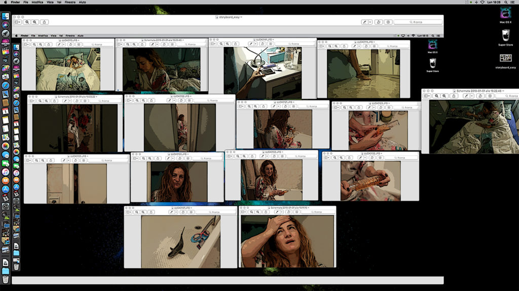Open Notification Center at the top-right corner
Image resolution: width=519 pixels, height=291 pixels.
click(x=513, y=3)
